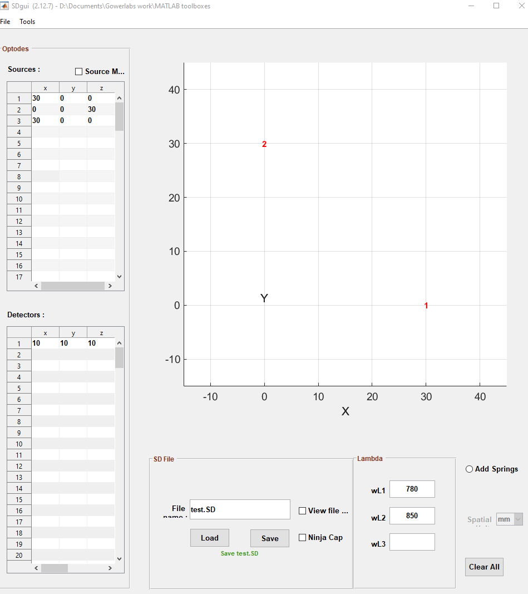This screenshot has width=528, height=594.
Task: Click Detectors table scroll up arrow
Action: (x=119, y=343)
